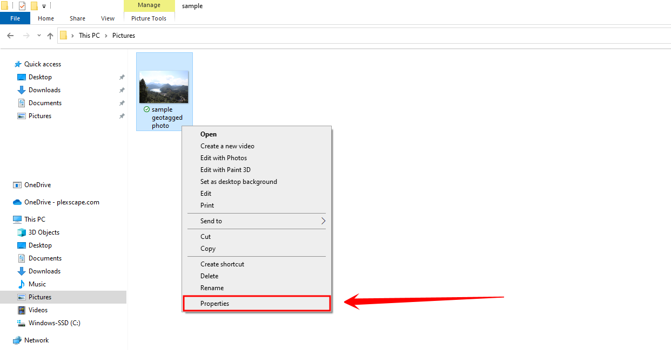
Task: Open the Recent locations dropdown arrow
Action: tap(39, 36)
